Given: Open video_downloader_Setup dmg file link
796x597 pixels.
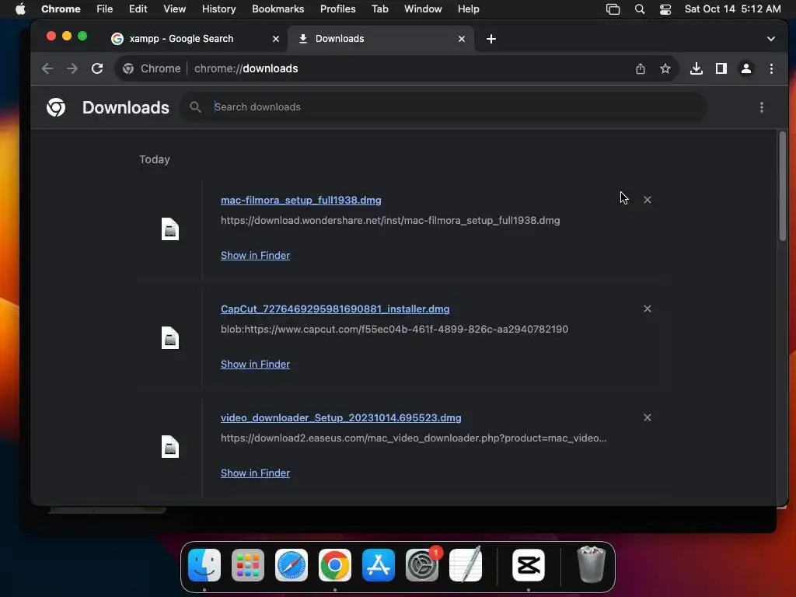Looking at the screenshot, I should click(341, 417).
